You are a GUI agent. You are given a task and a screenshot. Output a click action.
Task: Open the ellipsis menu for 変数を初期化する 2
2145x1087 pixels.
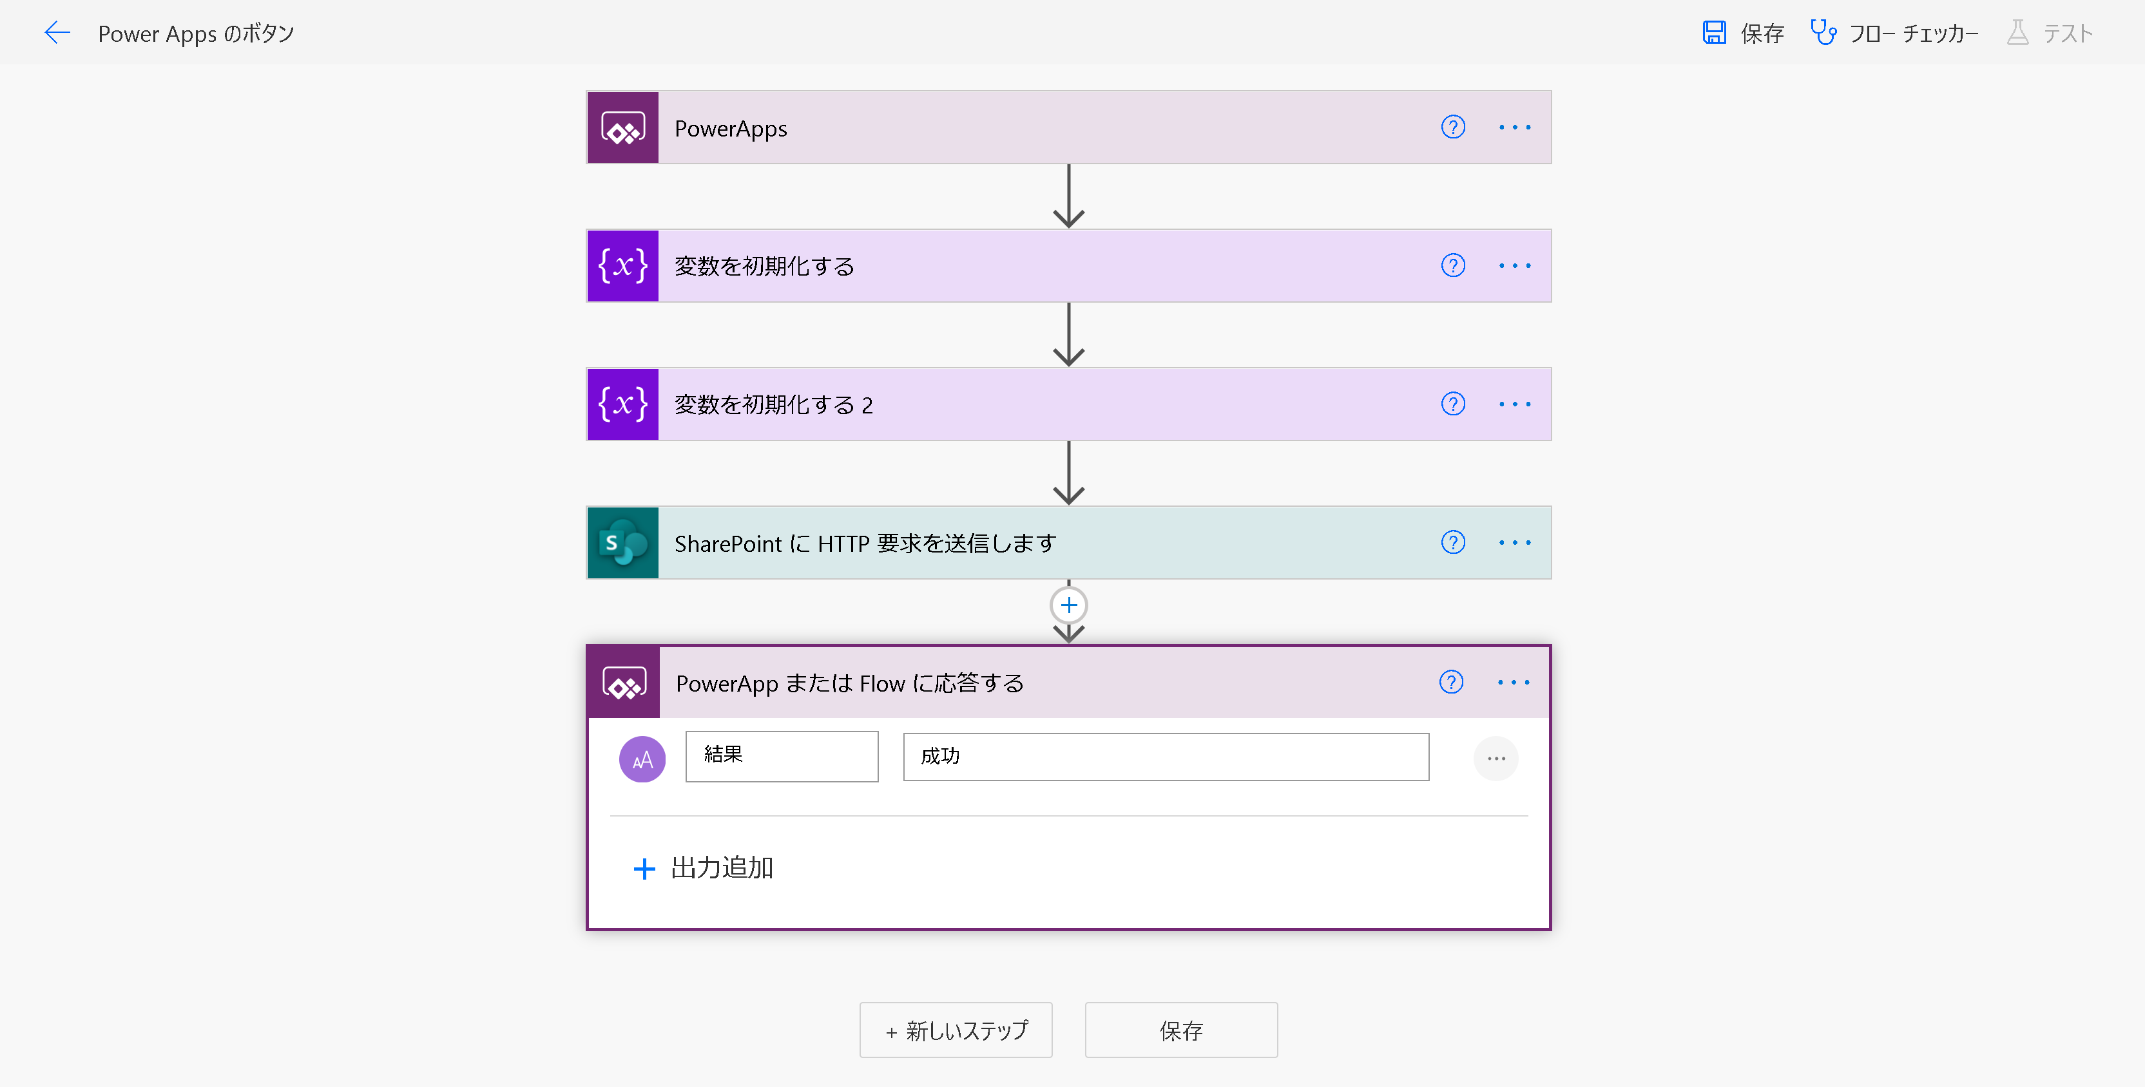point(1515,404)
